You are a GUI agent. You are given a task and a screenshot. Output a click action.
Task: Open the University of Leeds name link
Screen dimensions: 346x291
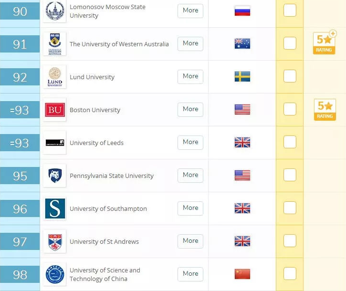pos(96,143)
